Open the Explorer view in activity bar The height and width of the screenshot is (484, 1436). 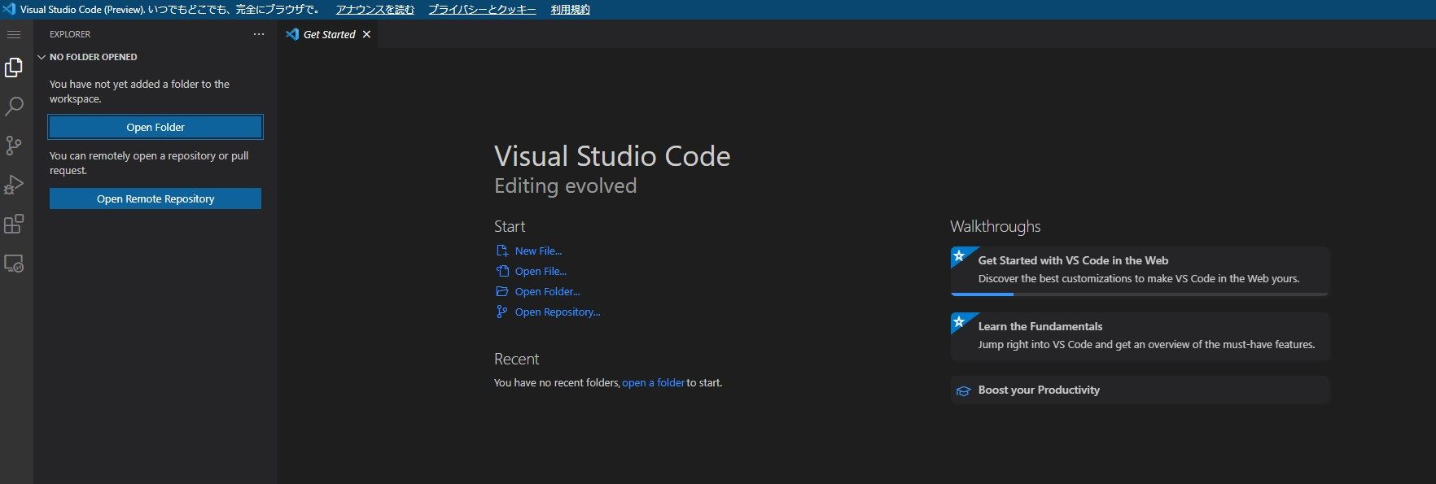pyautogui.click(x=14, y=68)
